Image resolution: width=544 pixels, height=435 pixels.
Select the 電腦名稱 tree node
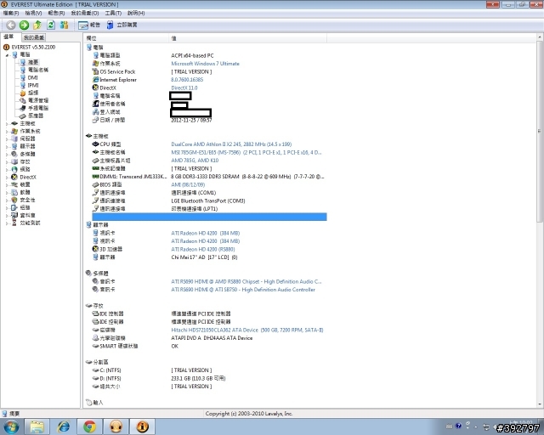[38, 70]
